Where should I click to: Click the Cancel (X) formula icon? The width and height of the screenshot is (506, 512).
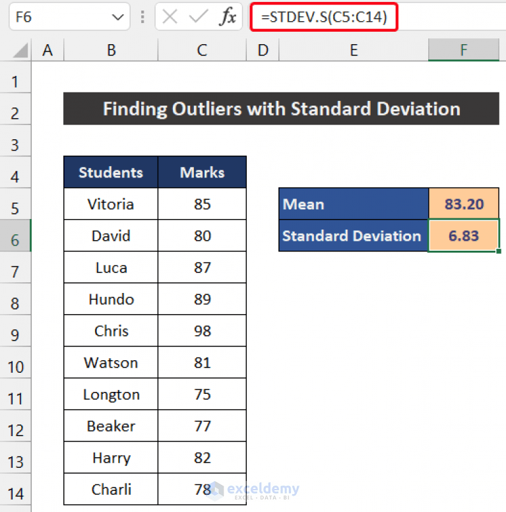point(170,16)
